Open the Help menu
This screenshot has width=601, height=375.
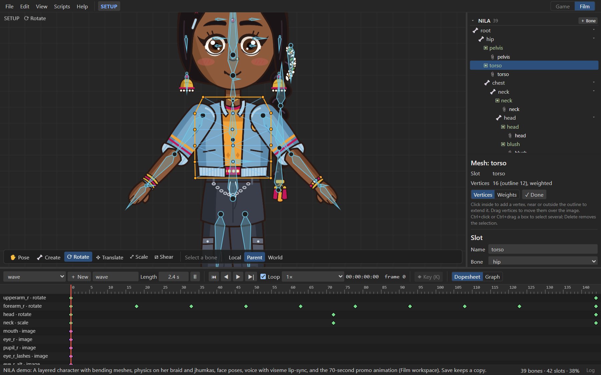[82, 6]
